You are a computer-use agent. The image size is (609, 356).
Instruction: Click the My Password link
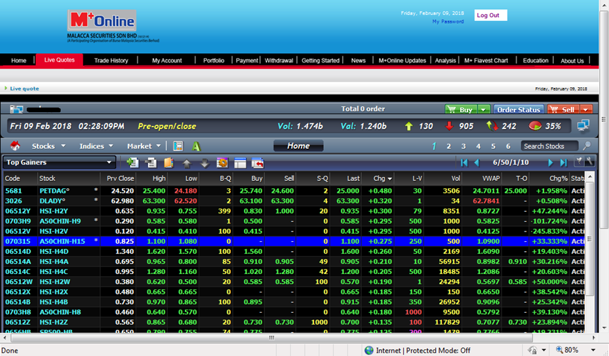click(448, 22)
